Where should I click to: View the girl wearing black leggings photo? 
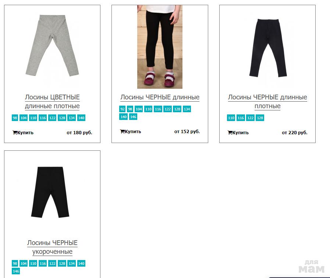[160, 47]
